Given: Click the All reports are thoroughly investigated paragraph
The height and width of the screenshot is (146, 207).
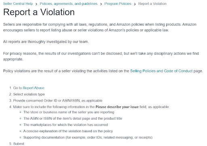Looking at the screenshot, I should (46, 42).
